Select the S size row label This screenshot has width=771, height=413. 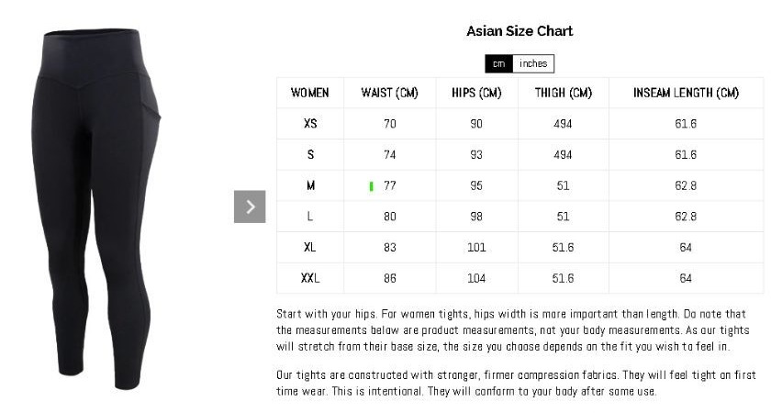(310, 154)
